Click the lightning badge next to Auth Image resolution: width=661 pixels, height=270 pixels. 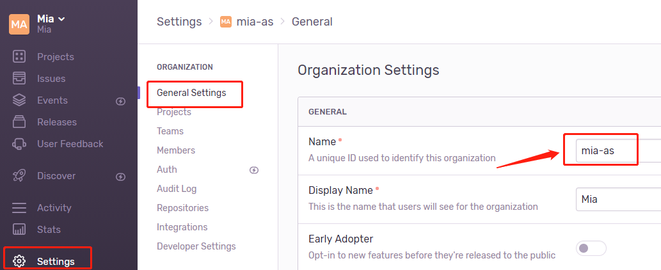(x=254, y=170)
